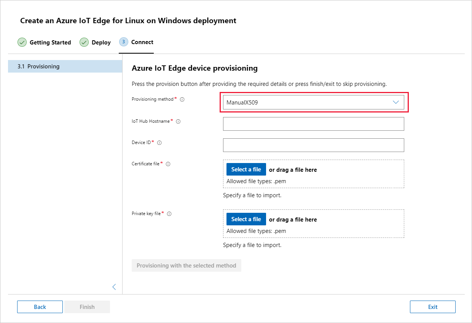Click the numbered step 3 badge on Connect
This screenshot has width=472, height=323.
click(x=123, y=42)
